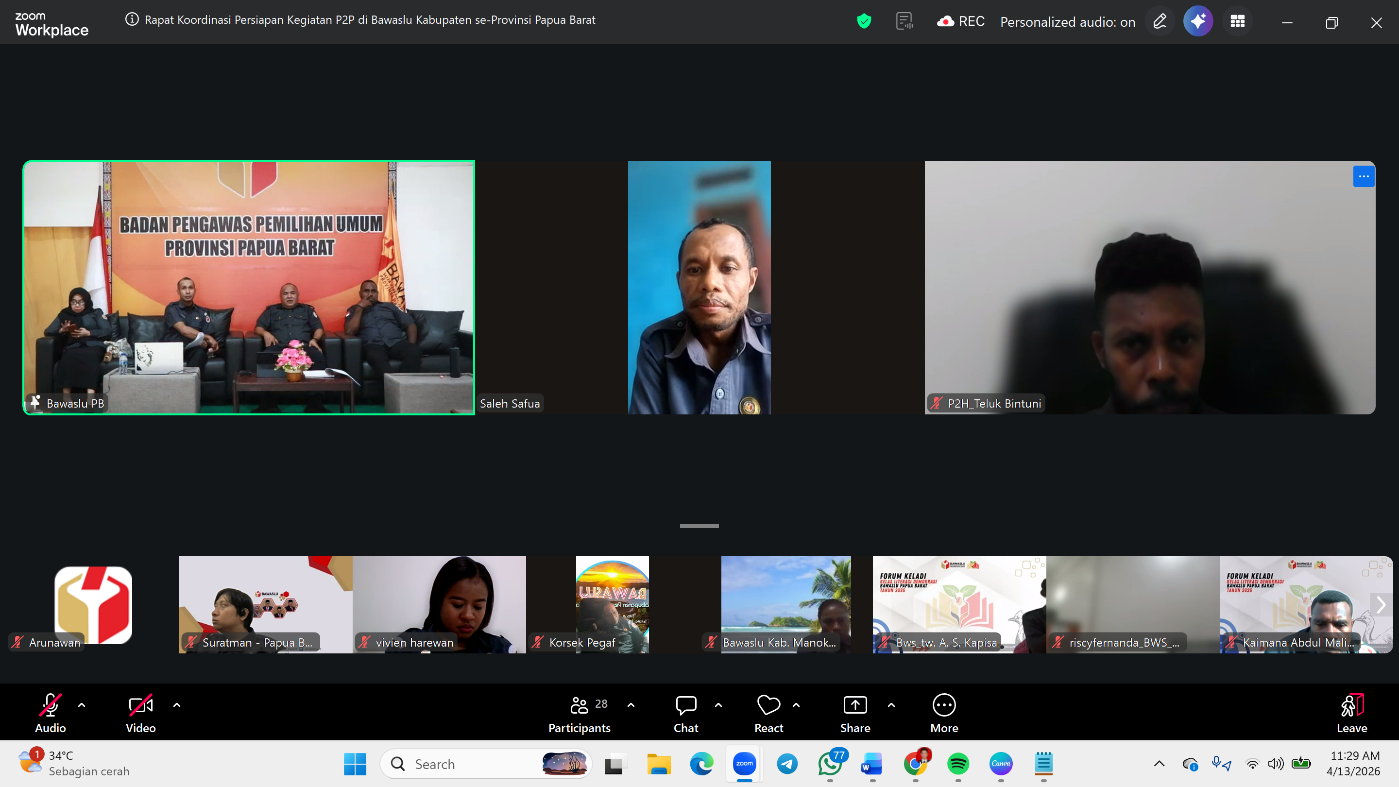Expand audio options arrow next to Audio
Screen dimensions: 1399x787
tap(82, 705)
